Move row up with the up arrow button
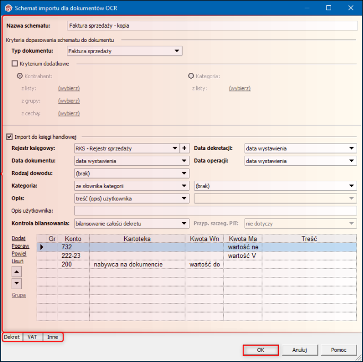 (16, 272)
